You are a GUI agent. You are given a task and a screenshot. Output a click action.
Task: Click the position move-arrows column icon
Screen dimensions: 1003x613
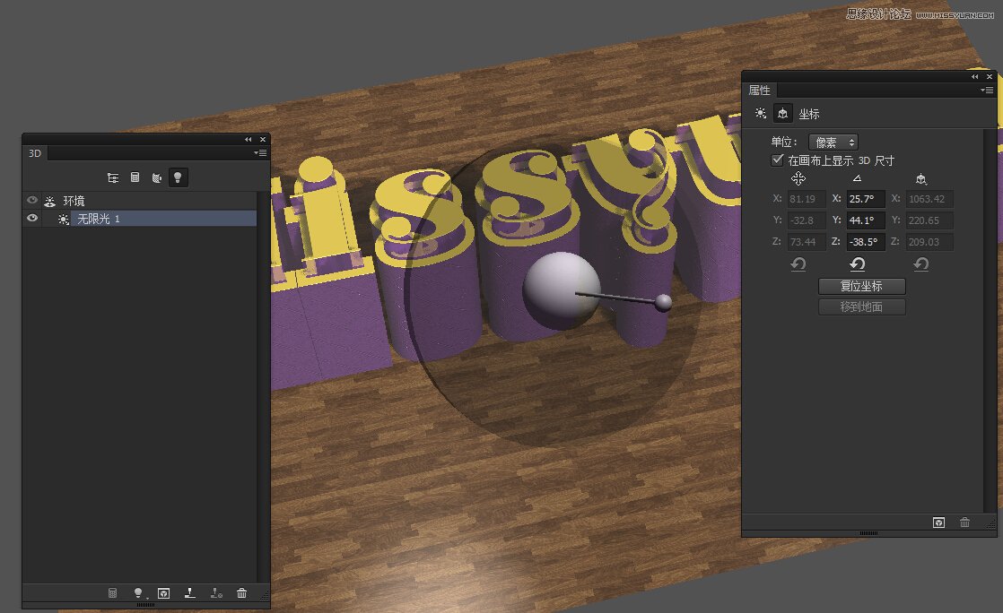798,178
